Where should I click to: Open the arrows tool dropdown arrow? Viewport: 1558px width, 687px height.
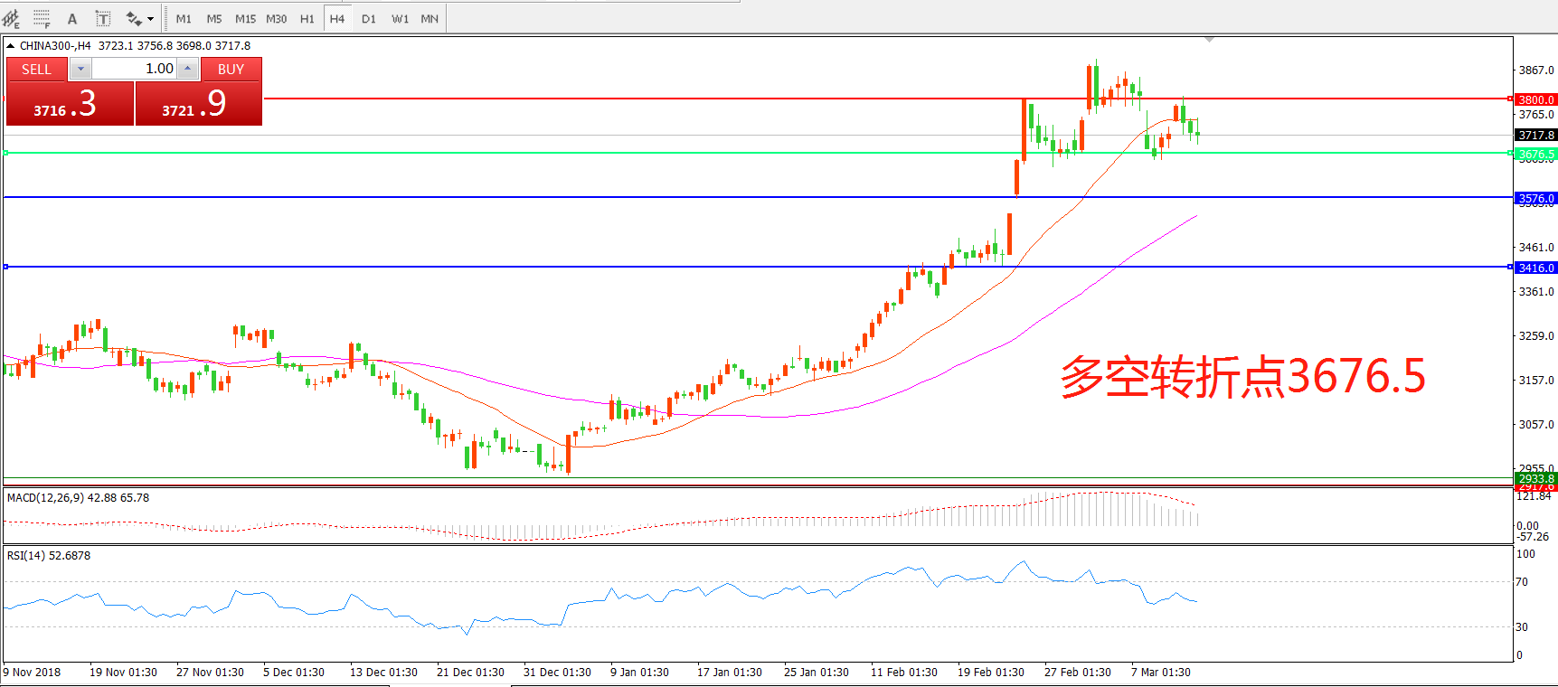tap(150, 18)
